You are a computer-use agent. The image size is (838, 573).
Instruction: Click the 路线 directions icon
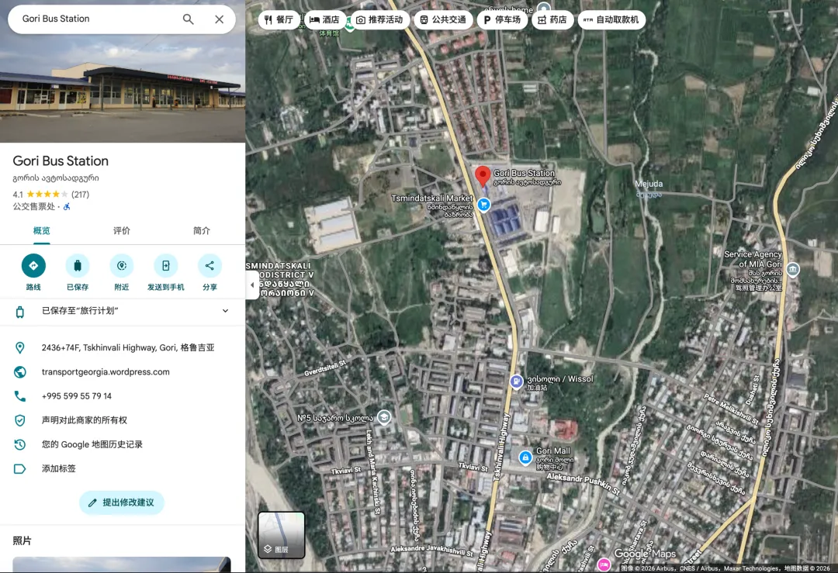(33, 265)
